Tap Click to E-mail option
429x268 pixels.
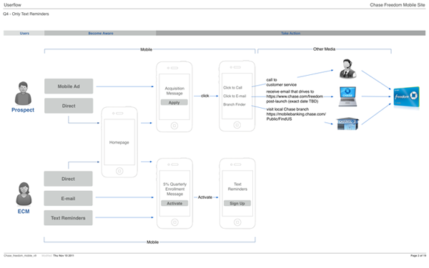pyautogui.click(x=235, y=96)
